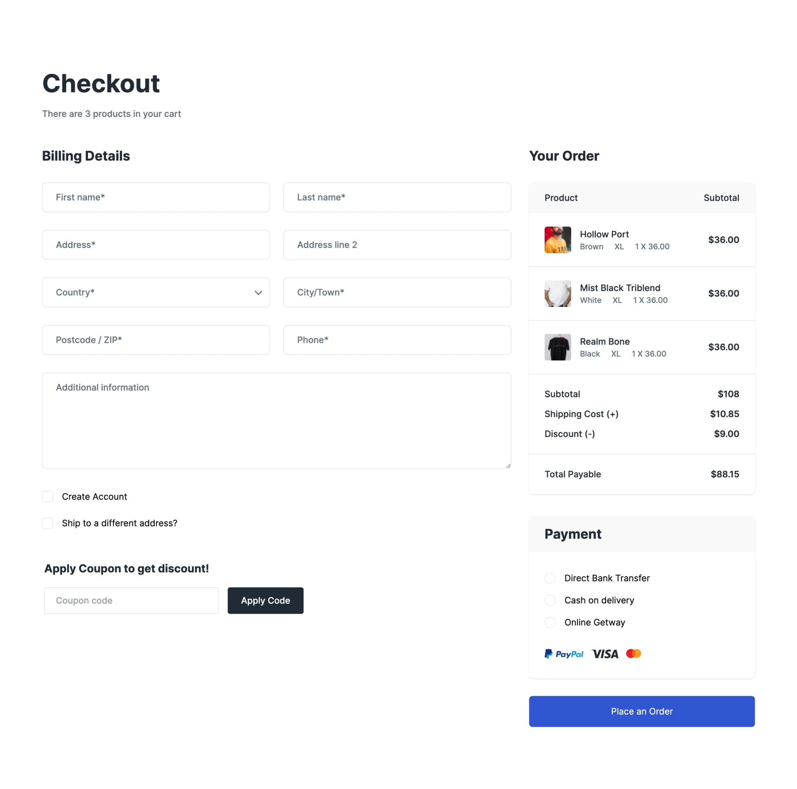Viewport: 797px width, 789px height.
Task: Click the Apply Code button icon
Action: (x=265, y=600)
